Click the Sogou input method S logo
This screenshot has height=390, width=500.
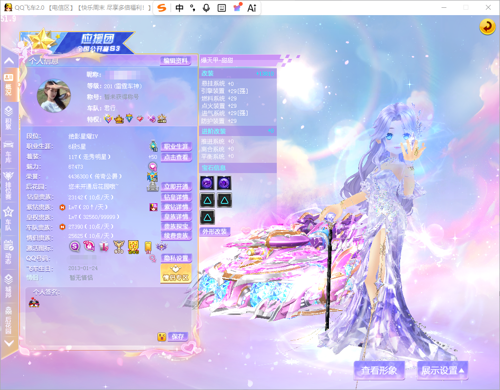click(x=162, y=8)
